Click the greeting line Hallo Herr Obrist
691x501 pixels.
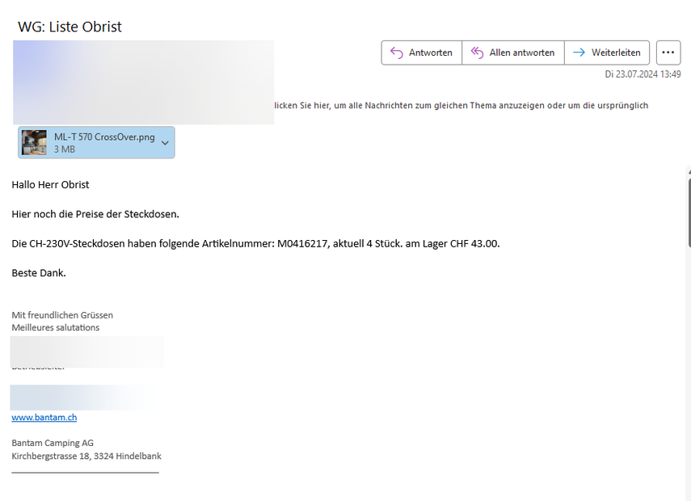click(x=50, y=184)
